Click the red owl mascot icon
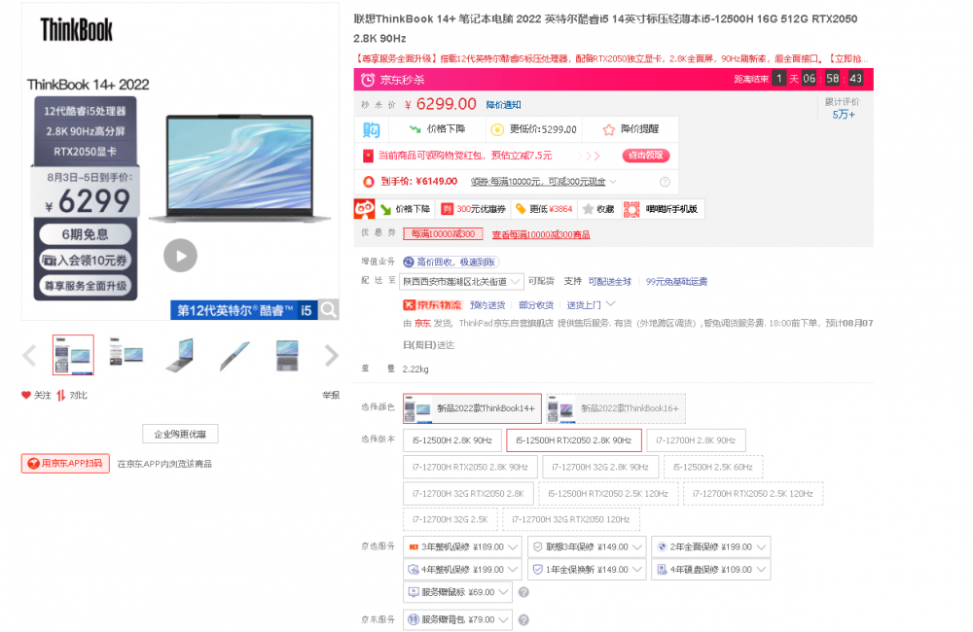 coord(364,209)
